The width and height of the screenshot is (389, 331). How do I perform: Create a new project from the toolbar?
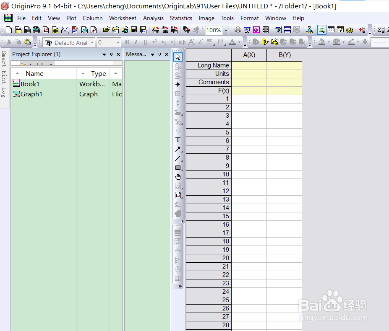pyautogui.click(x=9, y=30)
